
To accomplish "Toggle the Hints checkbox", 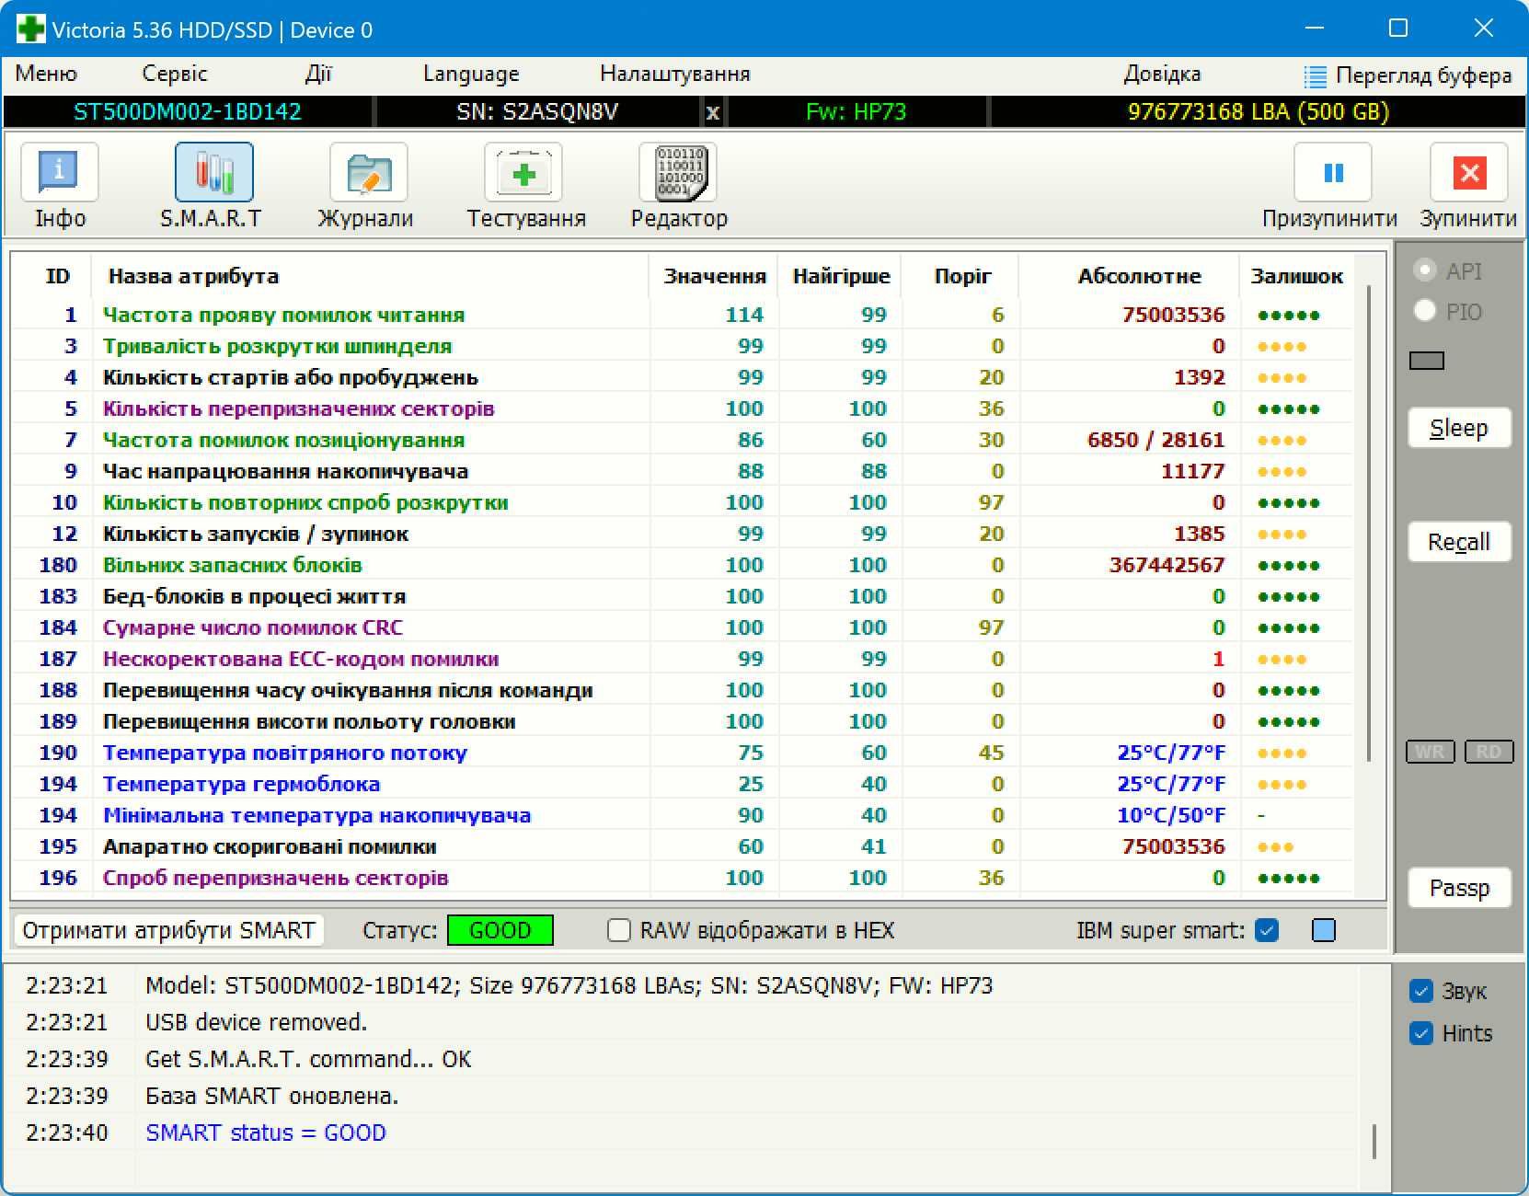I will coord(1421,1033).
